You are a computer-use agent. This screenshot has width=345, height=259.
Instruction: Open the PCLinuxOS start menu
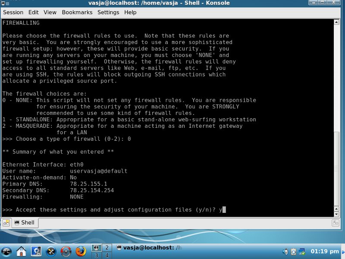7,251
